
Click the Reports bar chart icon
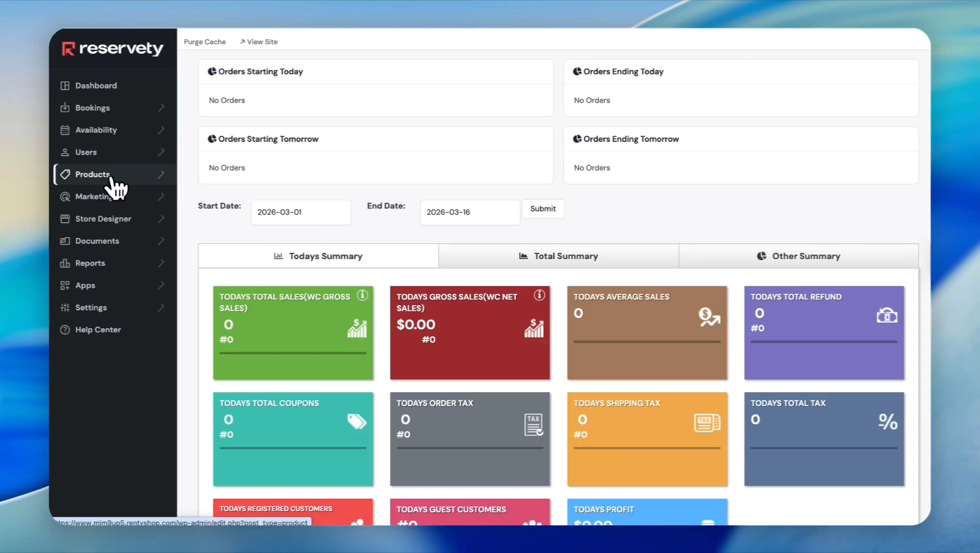tap(65, 263)
